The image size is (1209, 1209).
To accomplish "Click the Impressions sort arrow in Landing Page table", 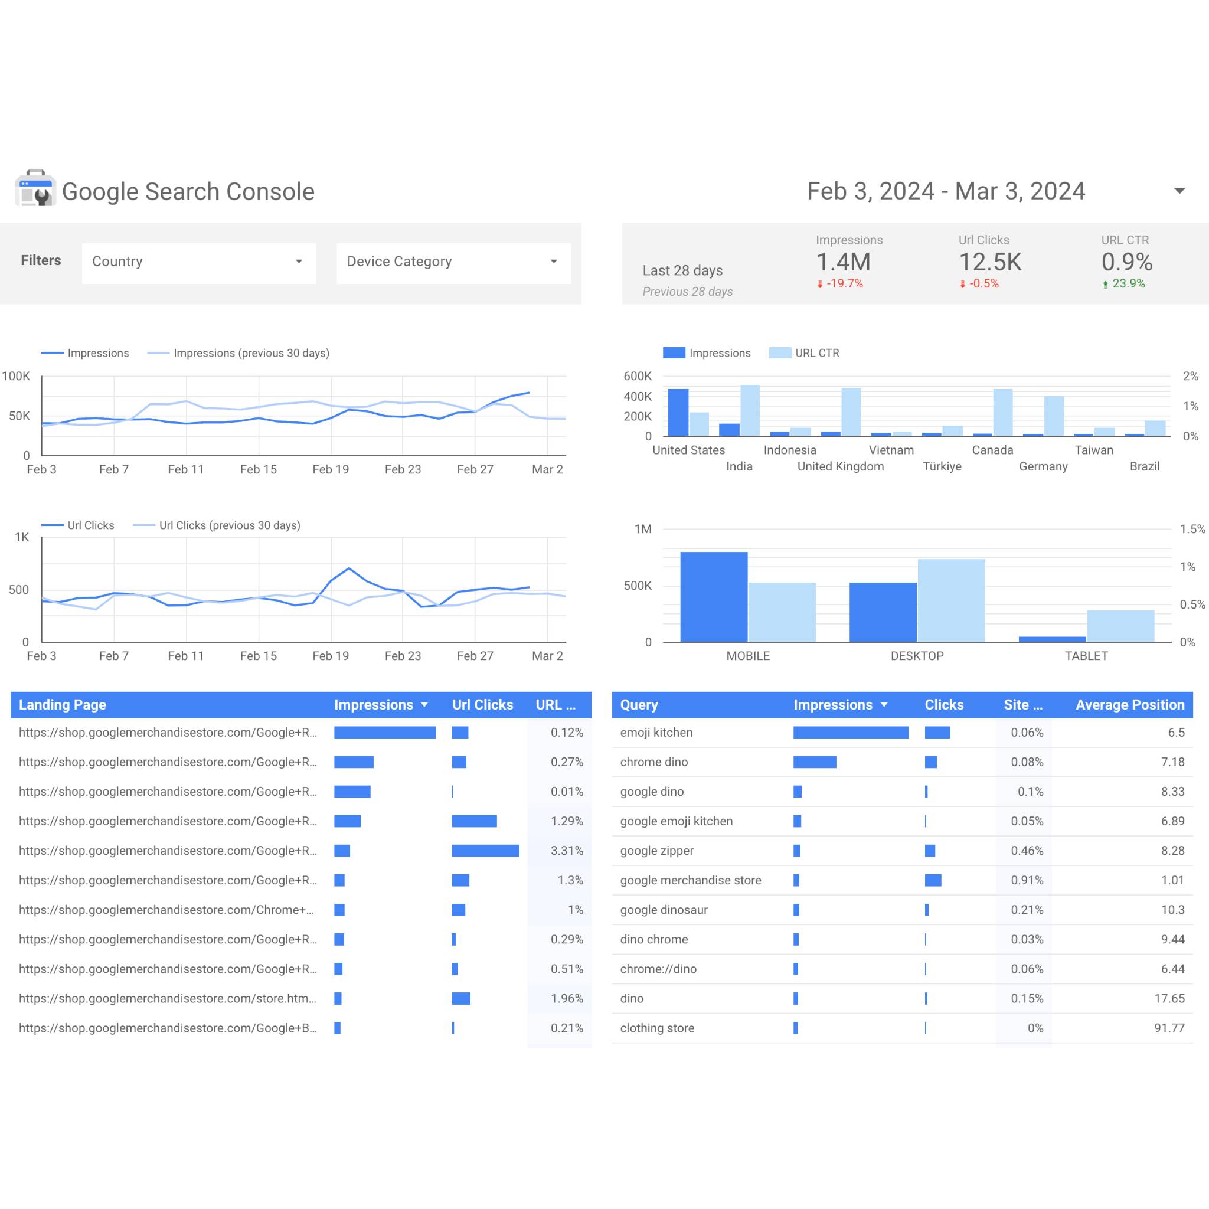I will pyautogui.click(x=424, y=705).
